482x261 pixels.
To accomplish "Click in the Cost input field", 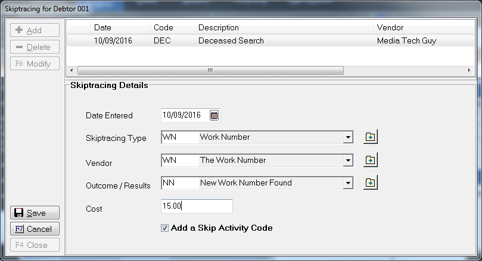I will [x=197, y=206].
